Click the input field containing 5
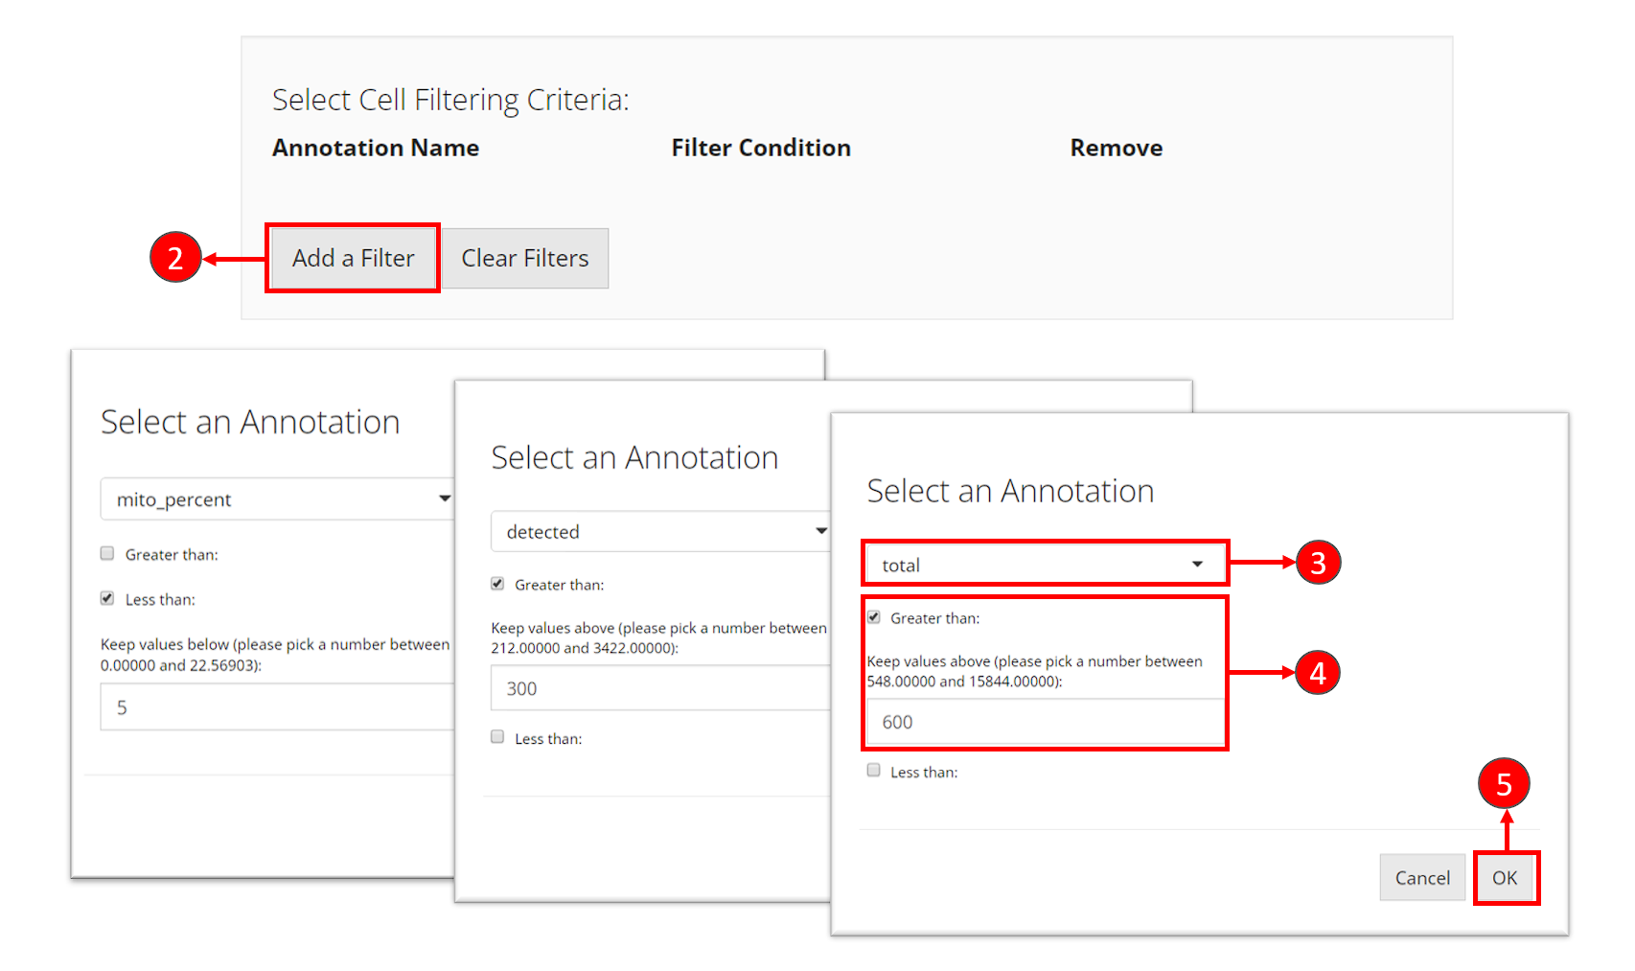Image resolution: width=1635 pixels, height=971 pixels. click(276, 707)
